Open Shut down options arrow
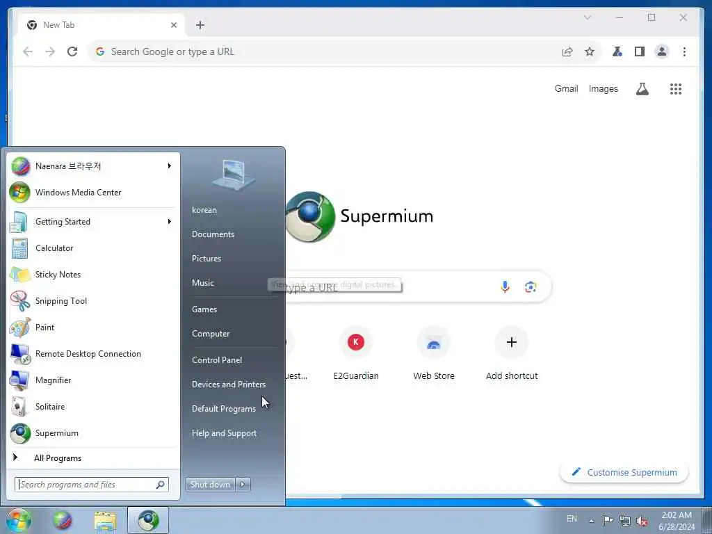The width and height of the screenshot is (712, 534). [243, 485]
